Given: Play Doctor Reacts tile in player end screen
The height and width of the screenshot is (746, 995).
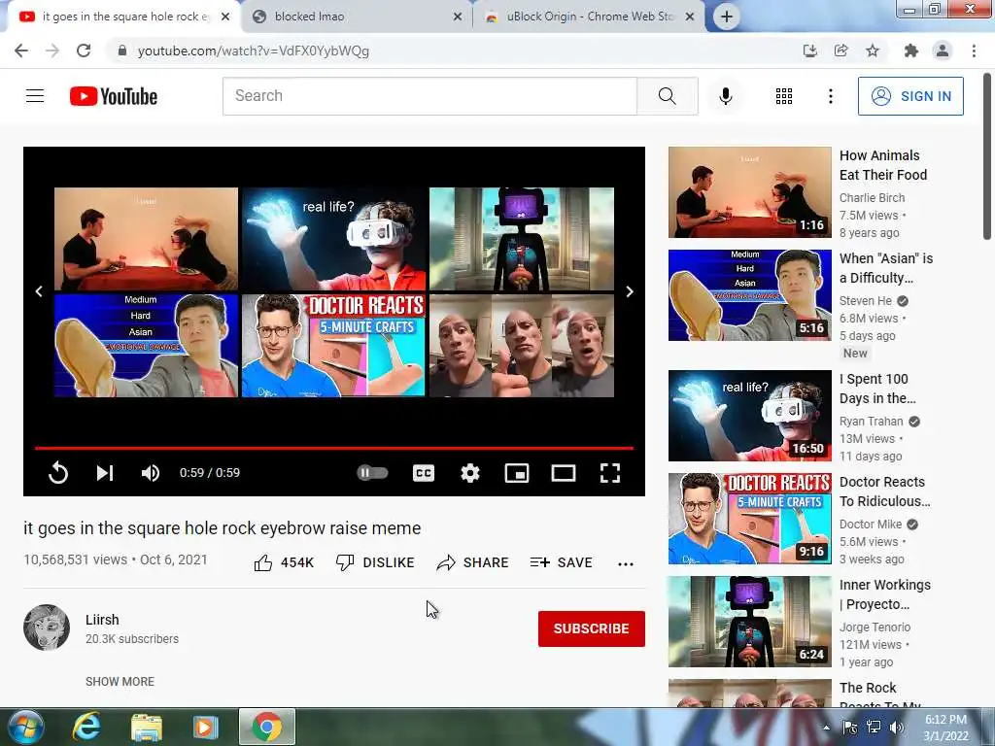Looking at the screenshot, I should [x=333, y=345].
